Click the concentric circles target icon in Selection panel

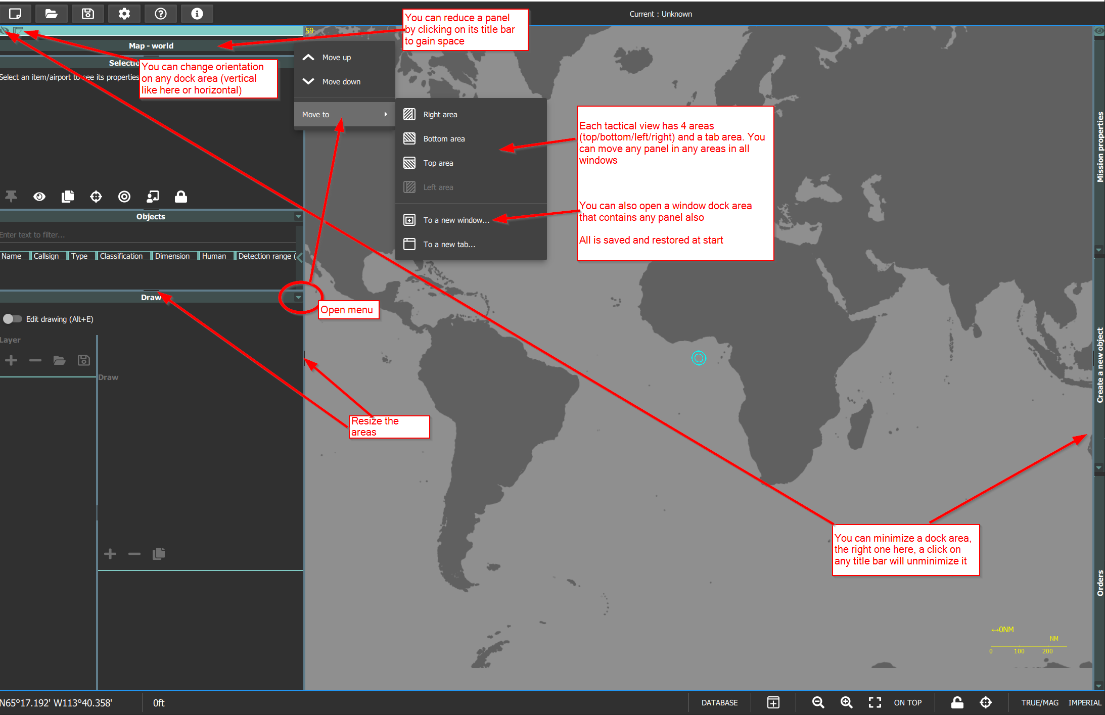(124, 197)
